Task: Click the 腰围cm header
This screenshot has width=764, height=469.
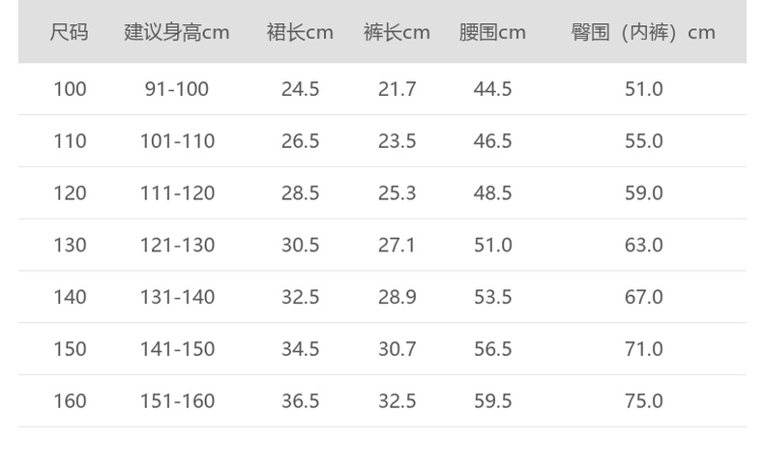Action: click(492, 32)
